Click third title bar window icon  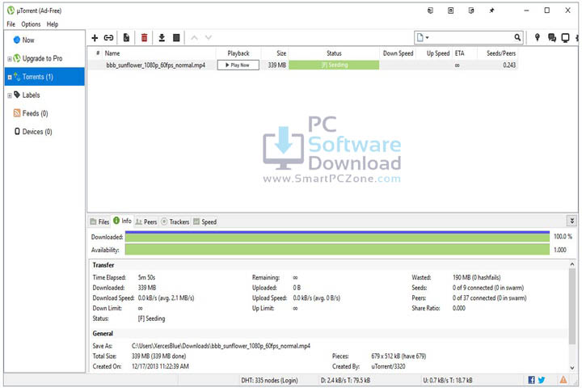pyautogui.click(x=471, y=11)
